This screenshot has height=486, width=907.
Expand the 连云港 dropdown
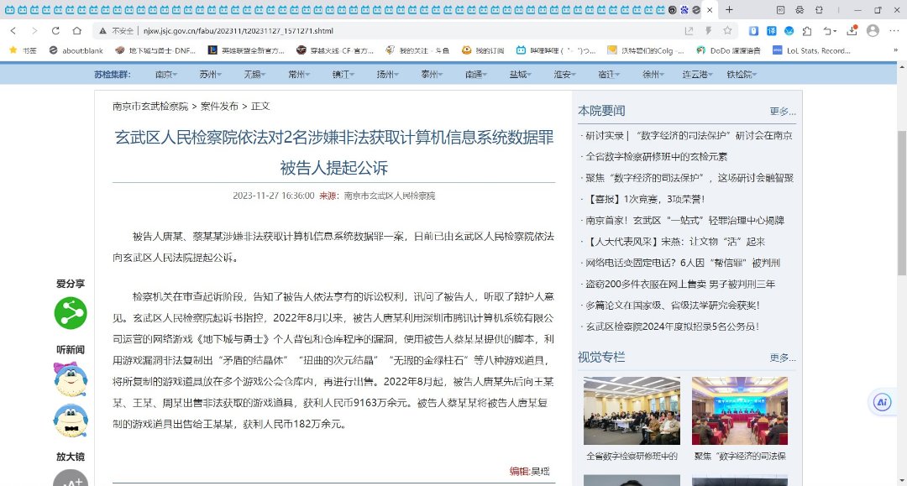point(697,74)
